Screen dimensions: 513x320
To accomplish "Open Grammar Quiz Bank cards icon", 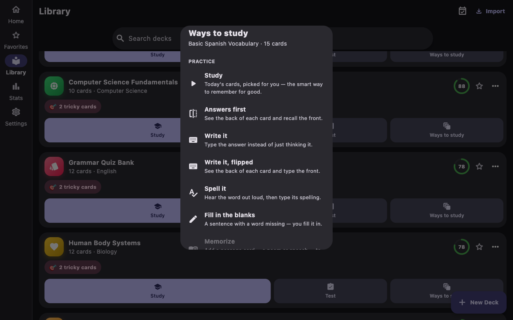I will tap(54, 166).
